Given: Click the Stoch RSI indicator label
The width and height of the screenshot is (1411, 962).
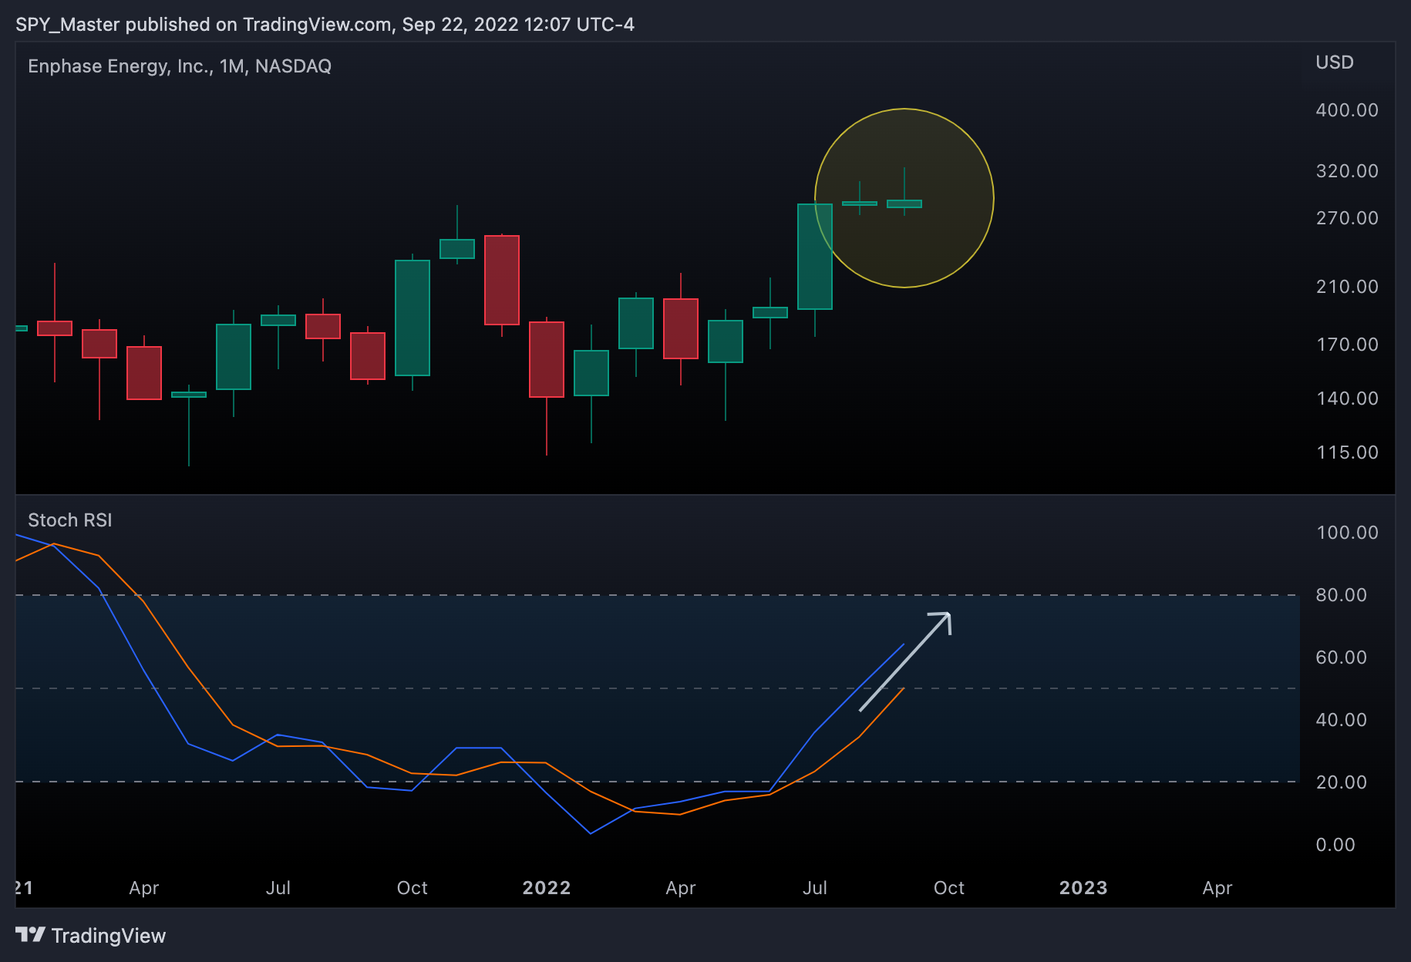Looking at the screenshot, I should pos(70,520).
